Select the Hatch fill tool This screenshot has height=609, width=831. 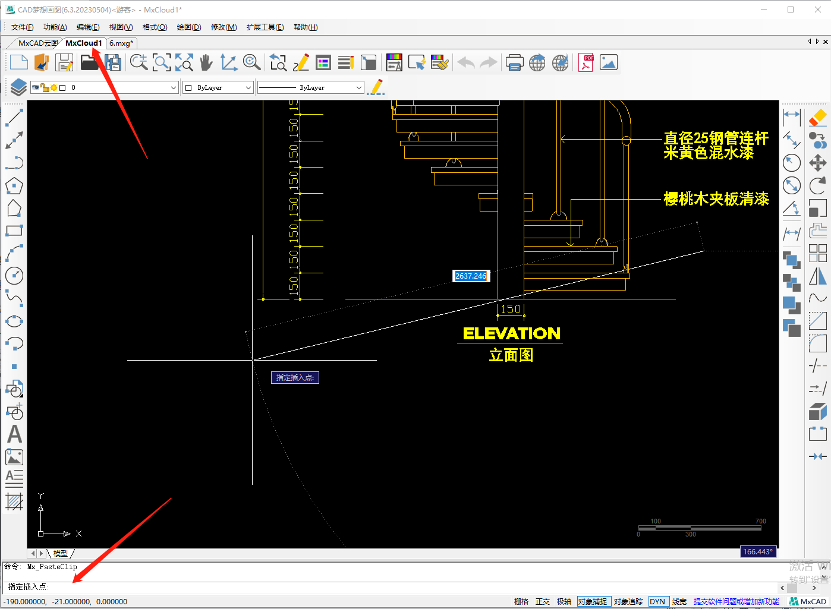click(x=14, y=502)
